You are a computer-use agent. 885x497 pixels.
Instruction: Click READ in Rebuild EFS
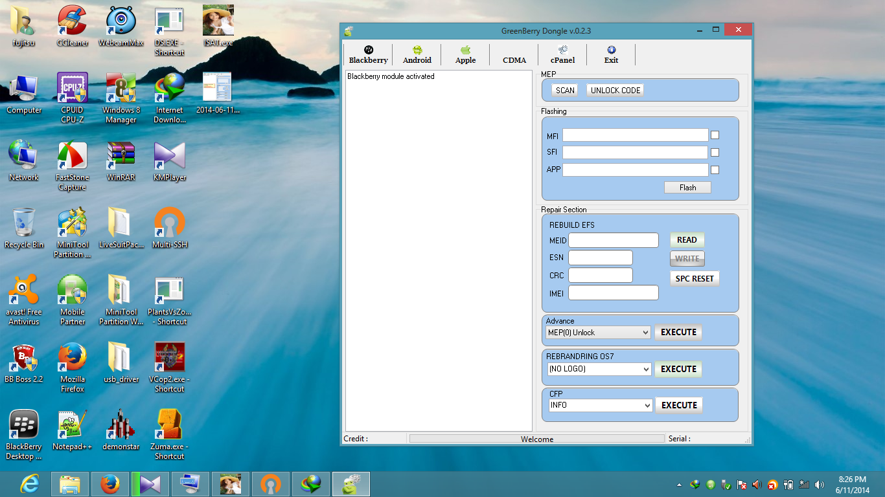(x=687, y=240)
